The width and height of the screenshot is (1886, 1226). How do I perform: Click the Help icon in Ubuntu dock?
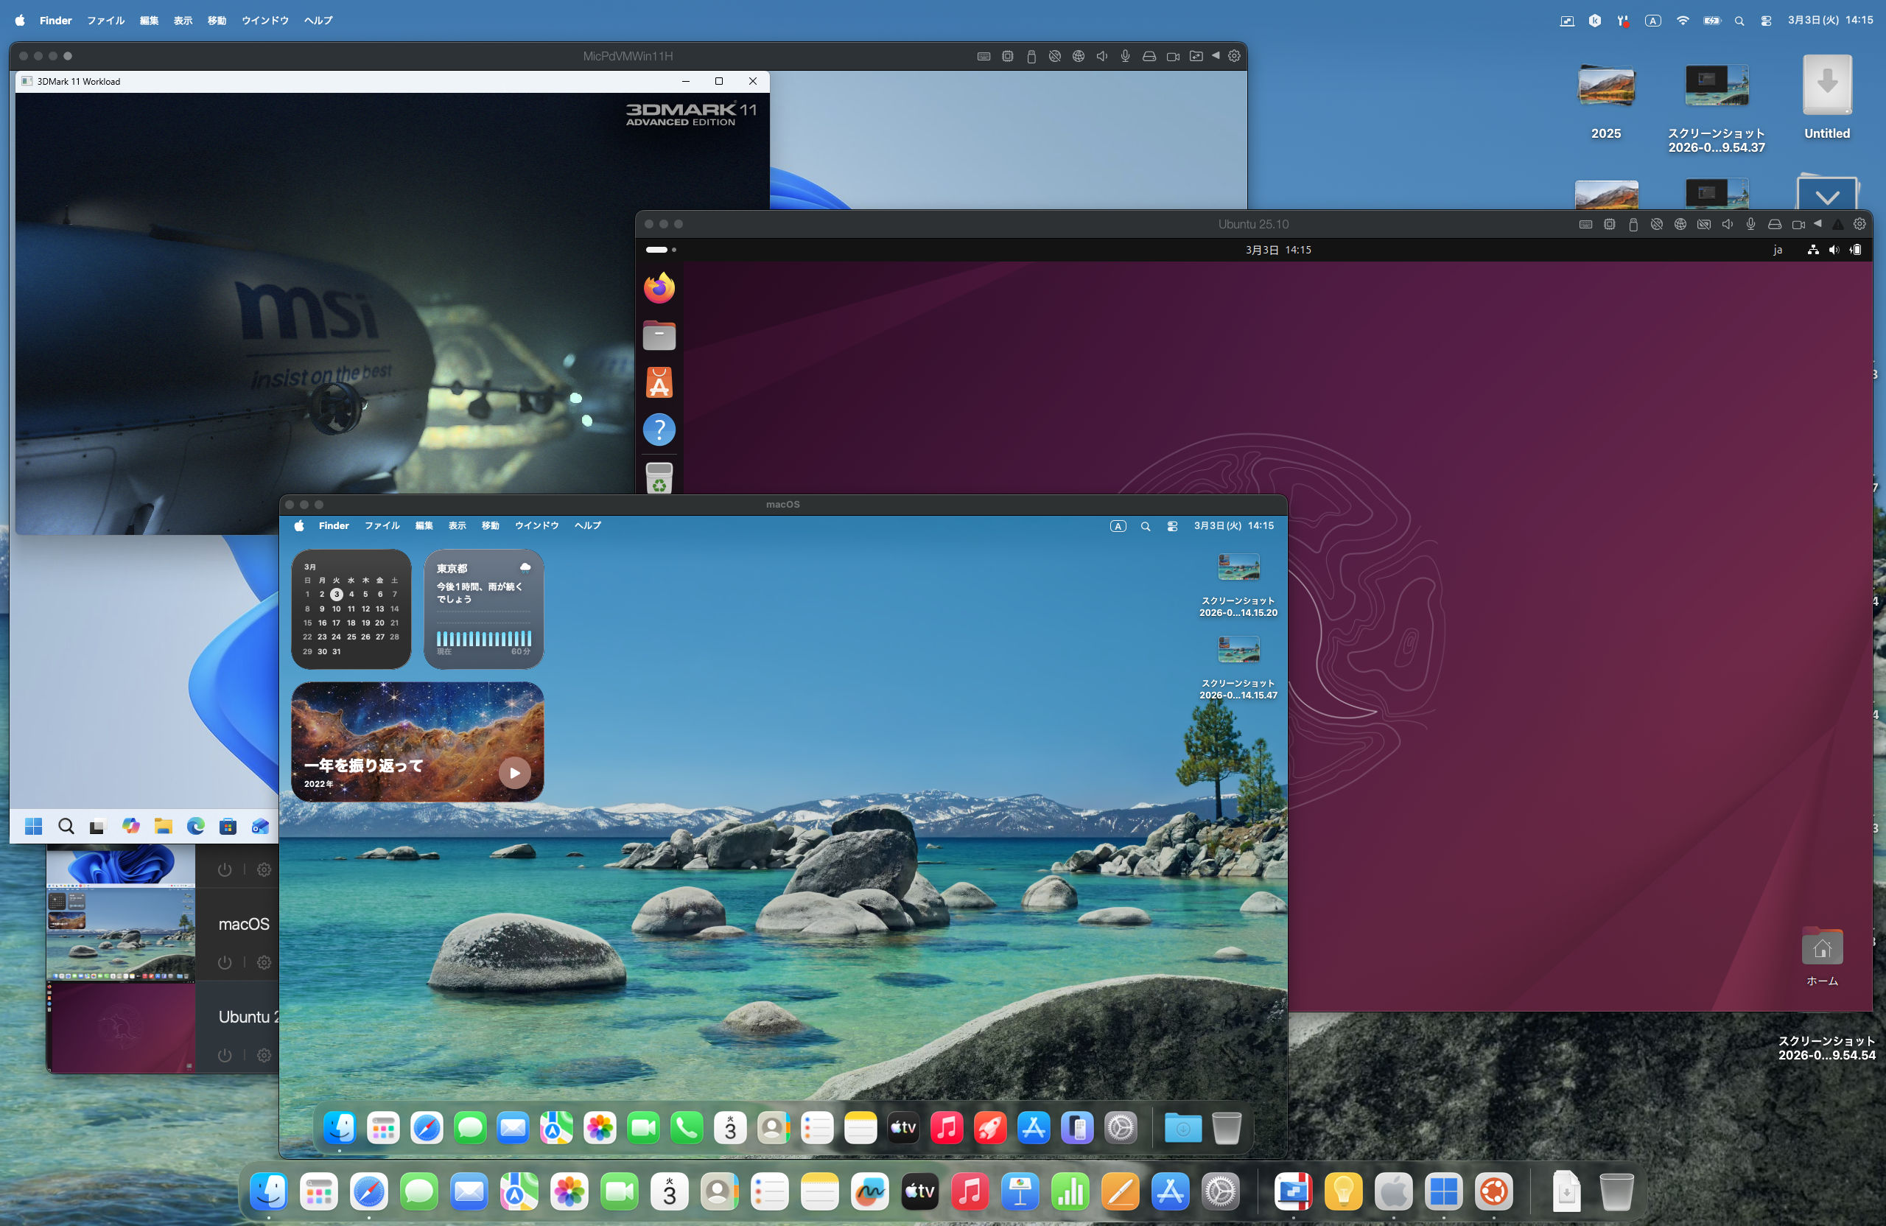(659, 430)
